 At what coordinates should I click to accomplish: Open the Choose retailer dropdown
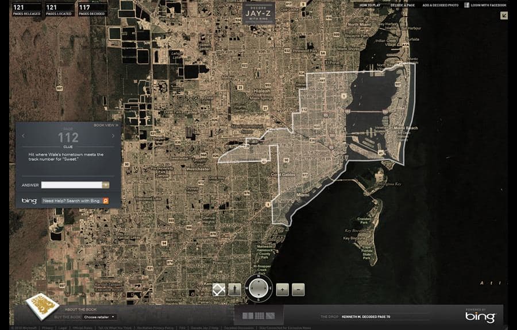(x=99, y=317)
